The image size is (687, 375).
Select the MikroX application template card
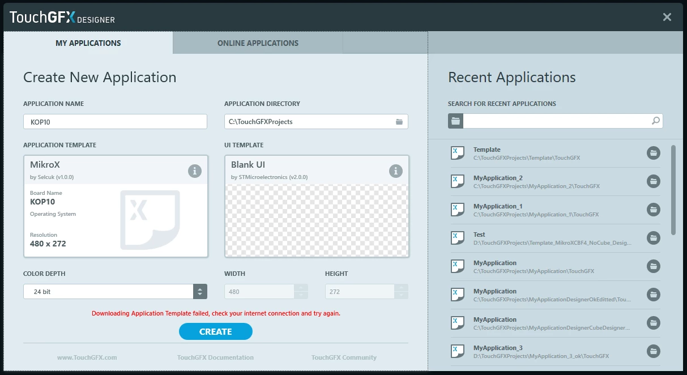[116, 206]
